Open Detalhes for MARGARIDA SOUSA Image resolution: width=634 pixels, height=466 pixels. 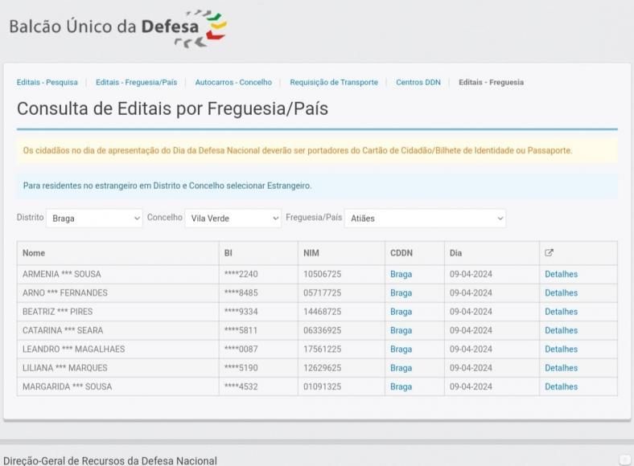[x=561, y=386]
